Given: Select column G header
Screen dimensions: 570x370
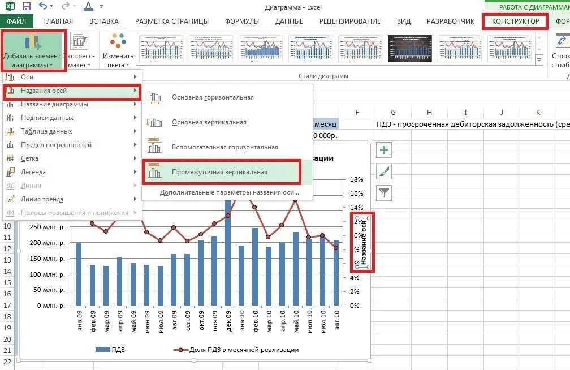Looking at the screenshot, I should [x=393, y=113].
